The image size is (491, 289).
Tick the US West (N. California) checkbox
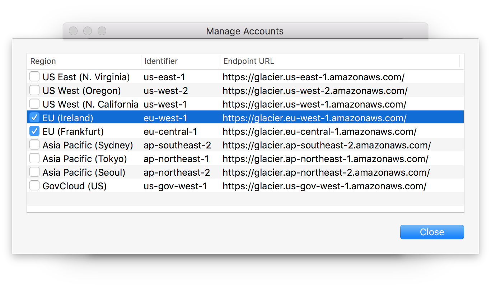[x=34, y=104]
